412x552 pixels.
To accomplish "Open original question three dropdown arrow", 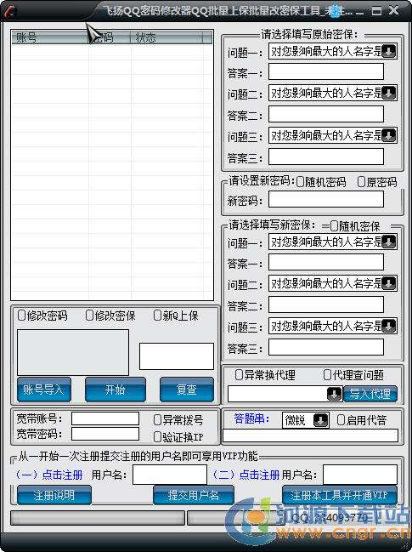I will click(x=389, y=135).
